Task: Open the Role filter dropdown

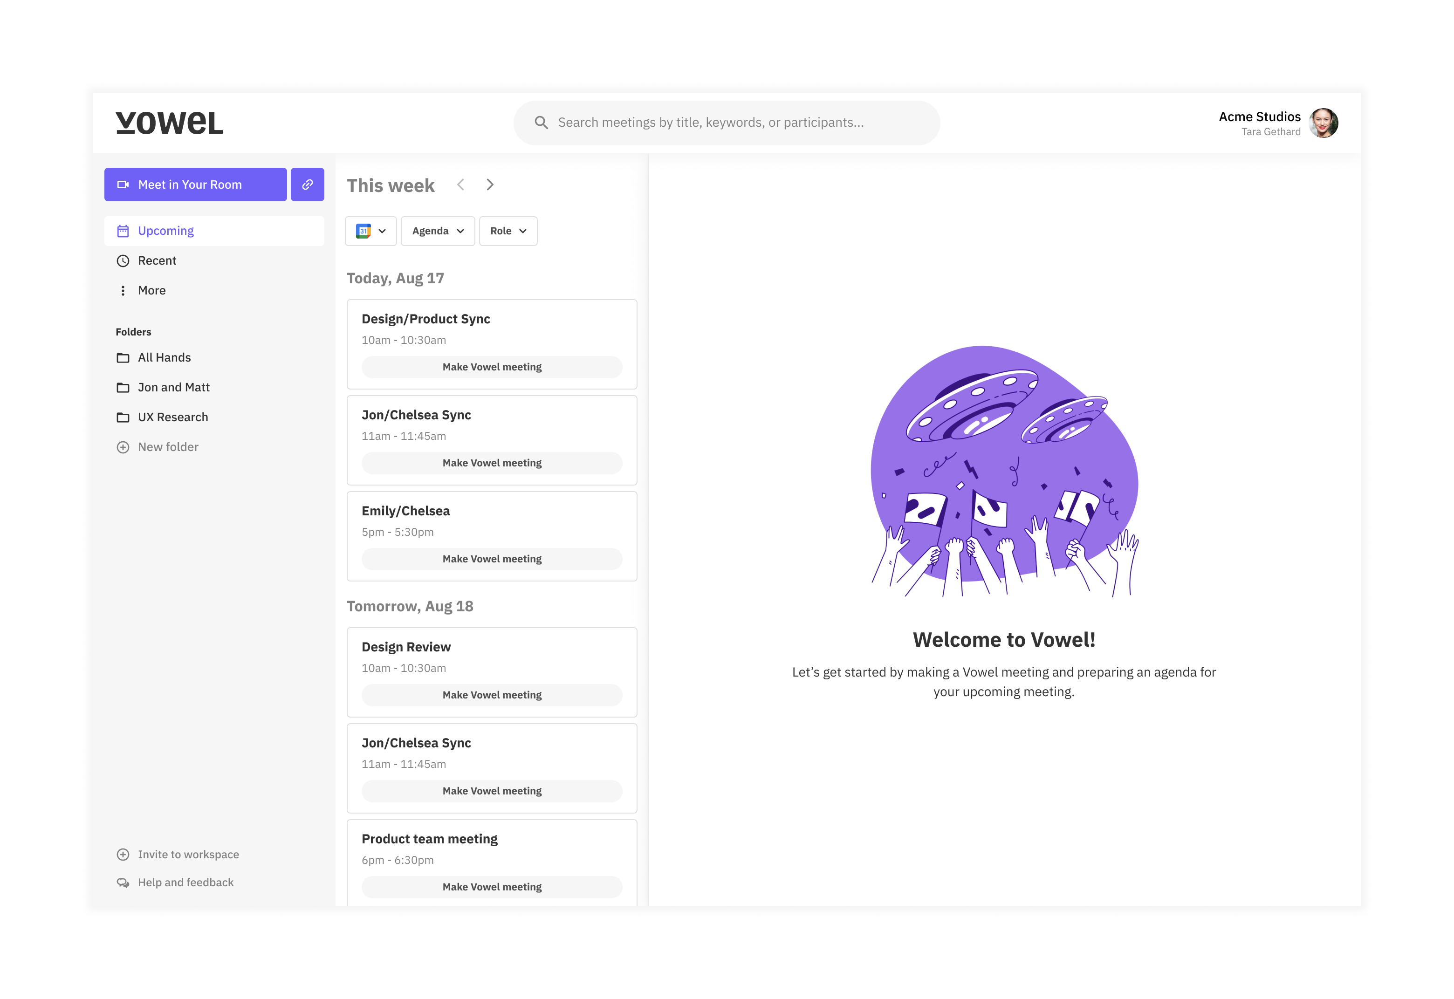Action: [x=508, y=231]
